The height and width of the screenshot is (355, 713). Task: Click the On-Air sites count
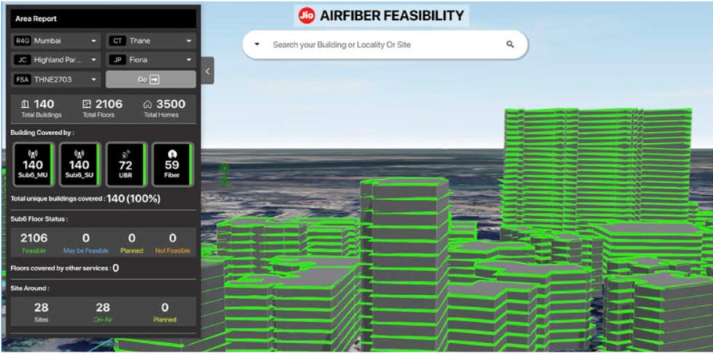pos(102,308)
